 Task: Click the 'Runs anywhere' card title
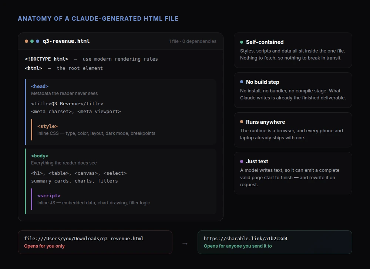(265, 122)
